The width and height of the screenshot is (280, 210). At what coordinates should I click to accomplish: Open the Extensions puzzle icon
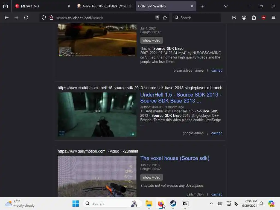coord(254,18)
